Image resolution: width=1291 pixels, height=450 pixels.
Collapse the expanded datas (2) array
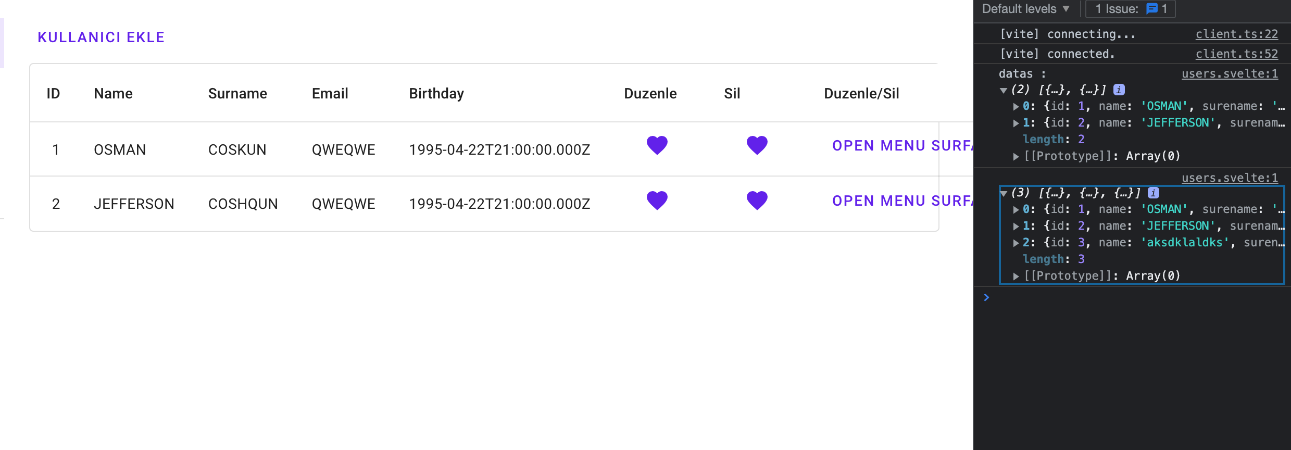(x=1003, y=89)
